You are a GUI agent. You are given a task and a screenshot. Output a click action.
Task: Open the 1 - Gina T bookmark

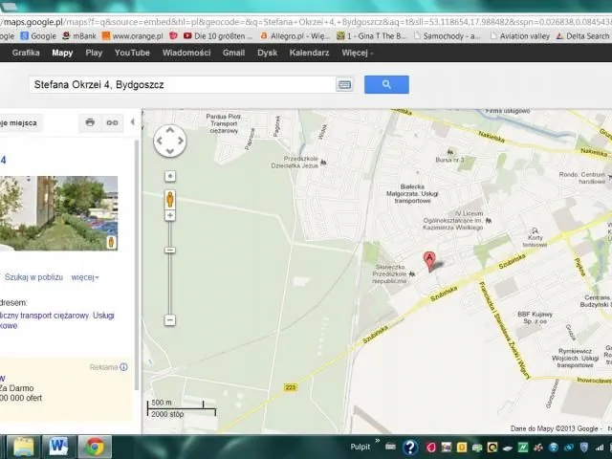pyautogui.click(x=372, y=36)
